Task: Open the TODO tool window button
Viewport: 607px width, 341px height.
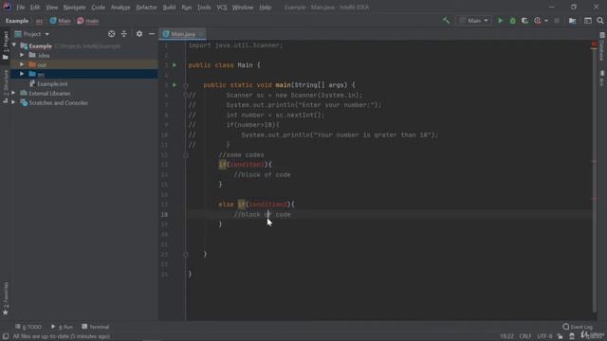Action: tap(28, 327)
